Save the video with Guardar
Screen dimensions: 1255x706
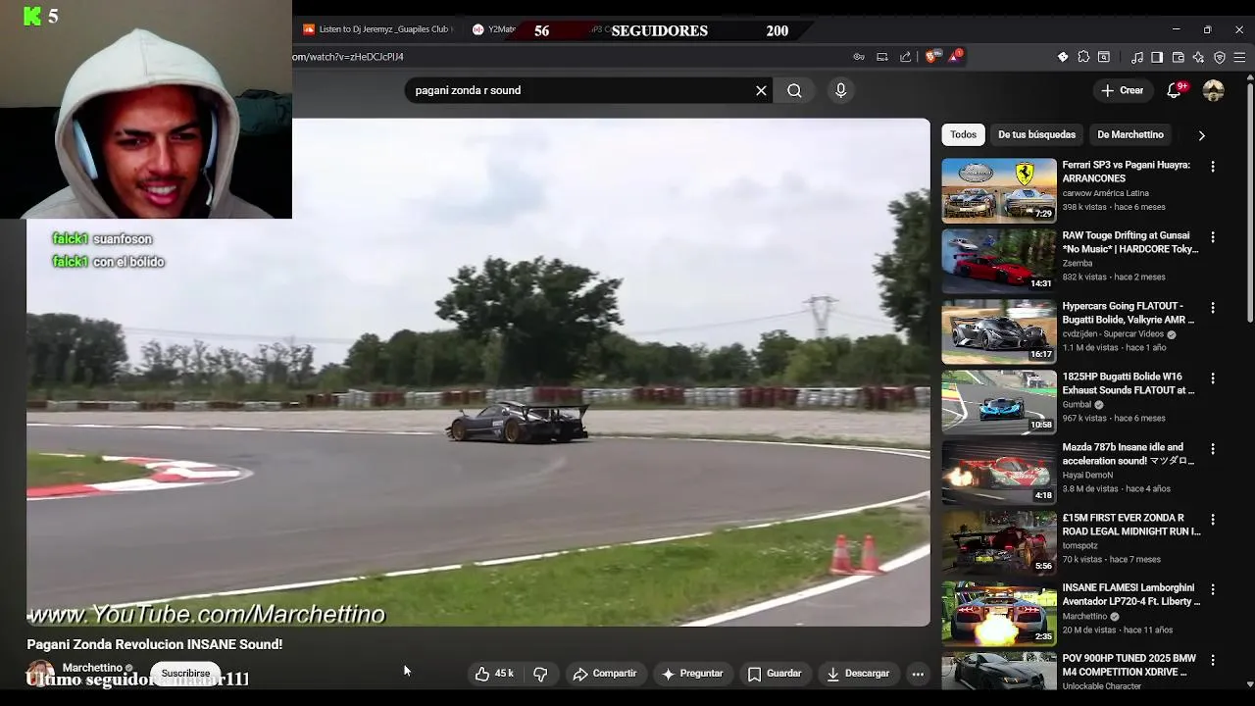point(775,674)
